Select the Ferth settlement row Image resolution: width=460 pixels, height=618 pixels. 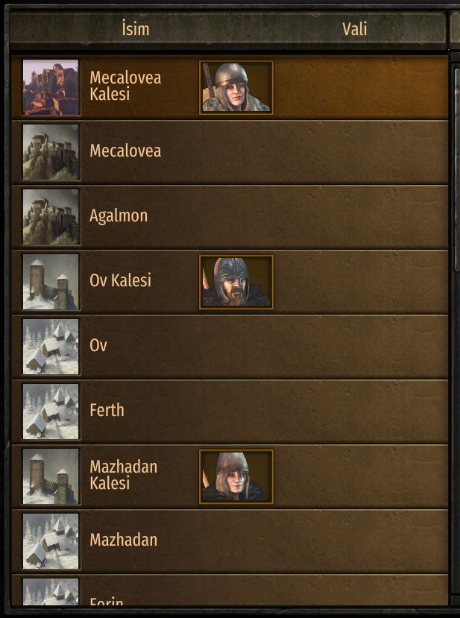click(x=230, y=411)
